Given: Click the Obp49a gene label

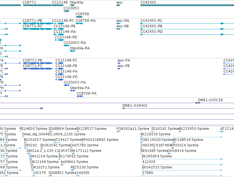Looking at the screenshot, I should coord(76,2).
